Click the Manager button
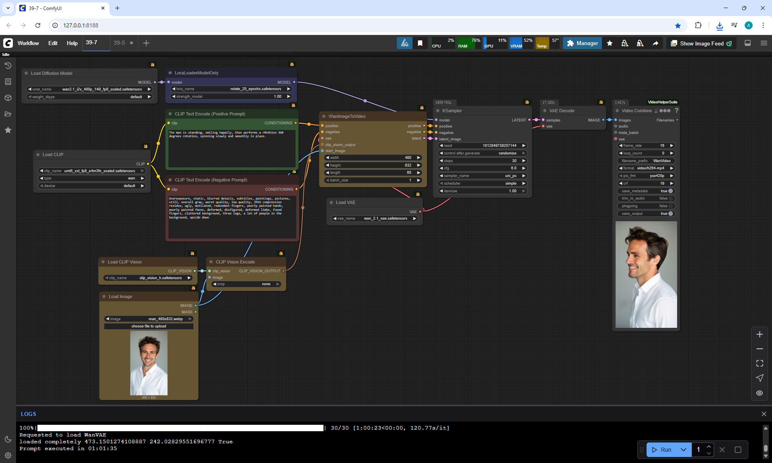The image size is (772, 463). [x=582, y=43]
